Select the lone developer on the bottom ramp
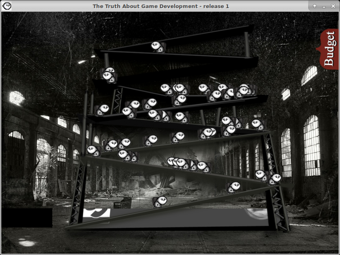Viewport: 340px width, 255px height. [160, 202]
